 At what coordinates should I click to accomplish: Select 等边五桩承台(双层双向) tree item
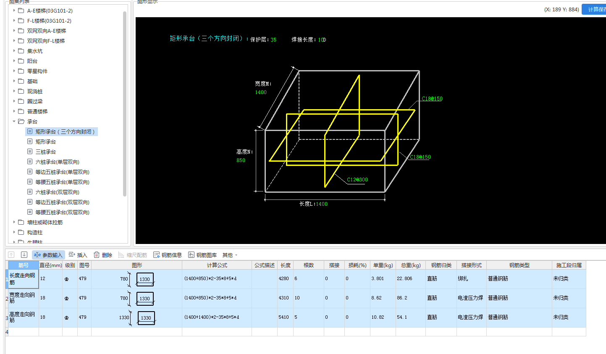[x=62, y=202]
